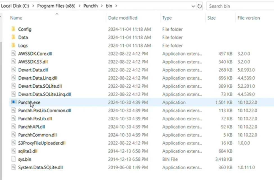Screen dimensions: 274x180
Task: Expand the chevron after Local Disk (C:)
Action: [33, 6]
